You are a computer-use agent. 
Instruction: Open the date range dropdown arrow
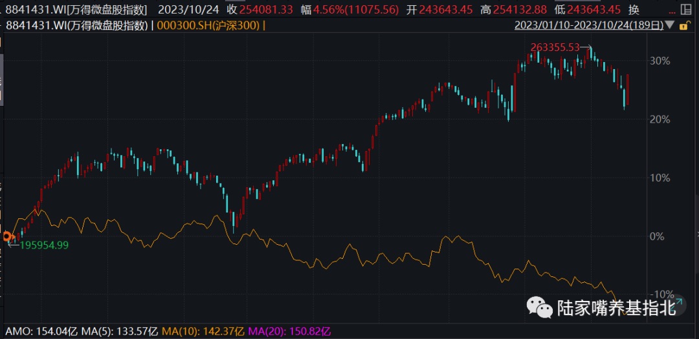(671, 26)
